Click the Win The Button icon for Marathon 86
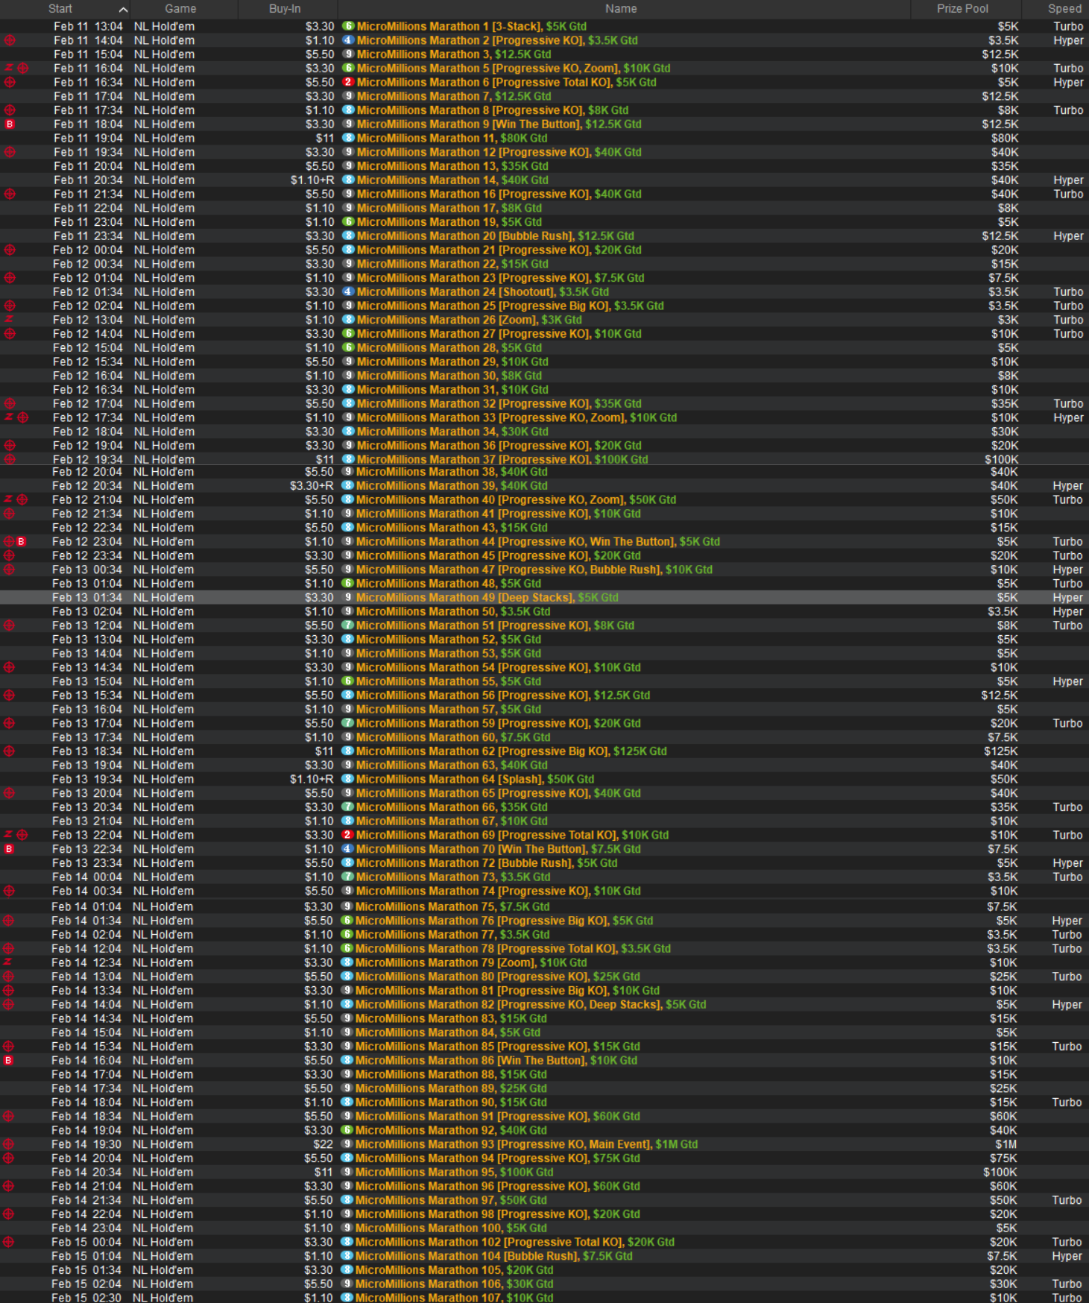 click(8, 1061)
